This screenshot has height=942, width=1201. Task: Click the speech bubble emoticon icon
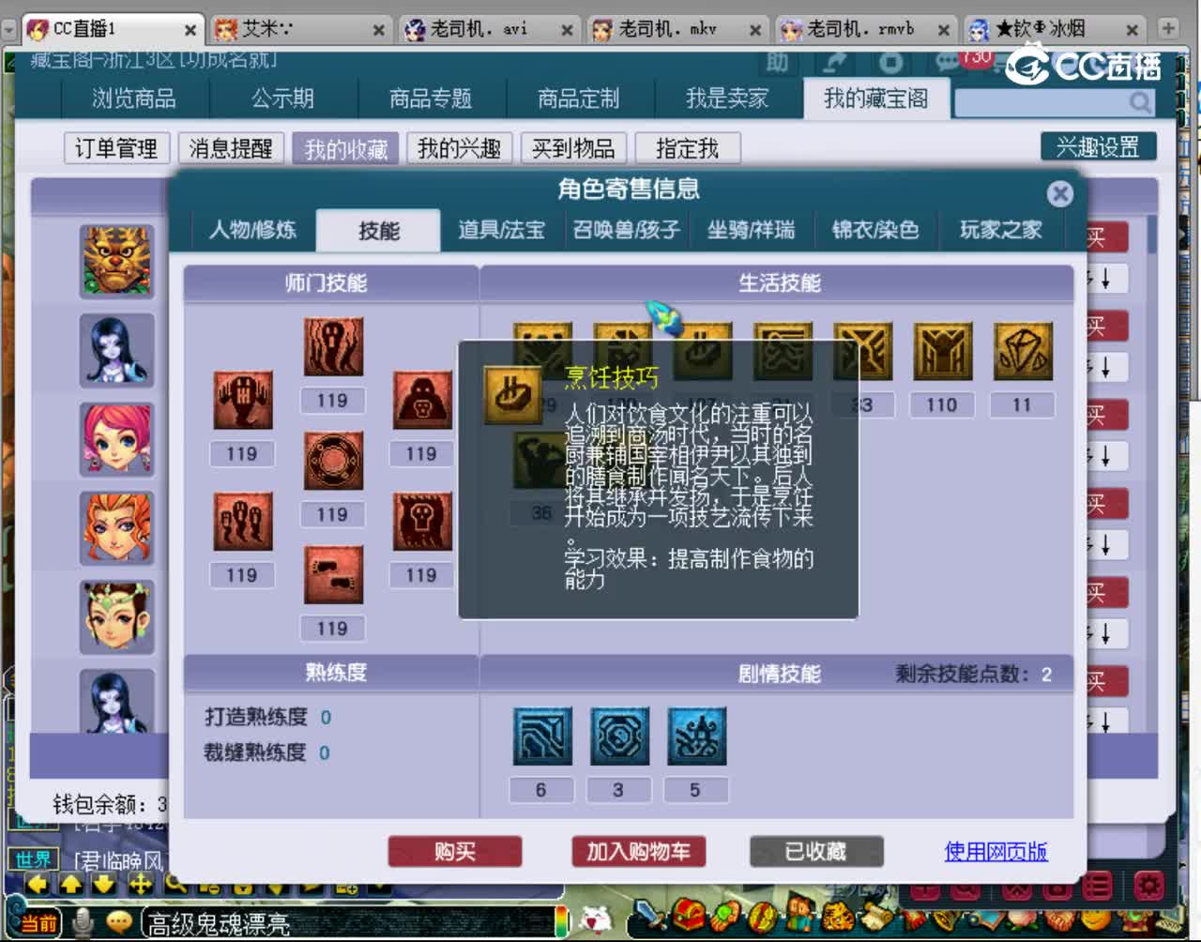(118, 921)
